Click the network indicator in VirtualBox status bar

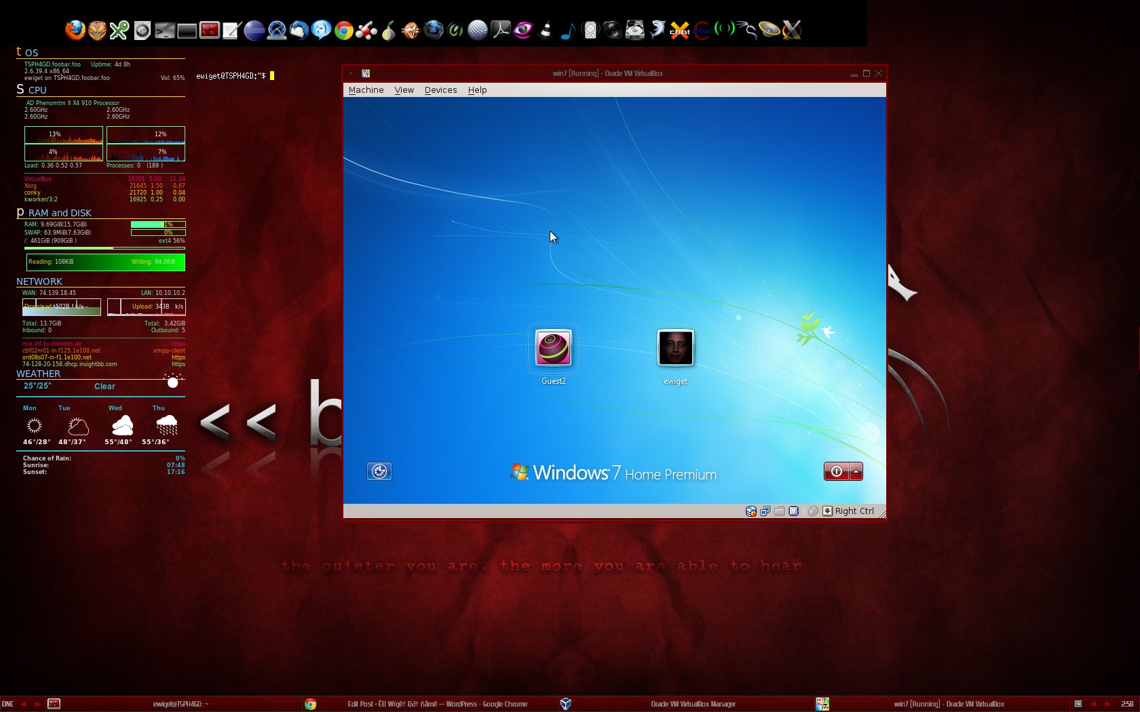(765, 511)
